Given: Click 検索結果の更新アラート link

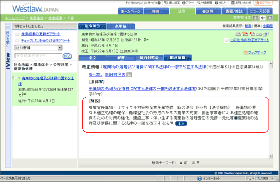Looking at the screenshot, I should (41, 34).
